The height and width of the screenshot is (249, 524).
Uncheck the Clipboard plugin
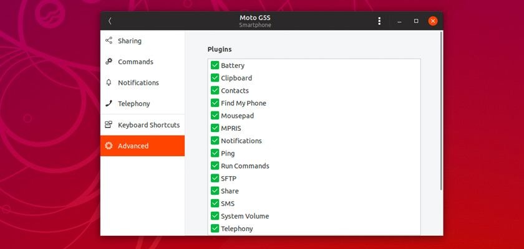[x=215, y=78]
